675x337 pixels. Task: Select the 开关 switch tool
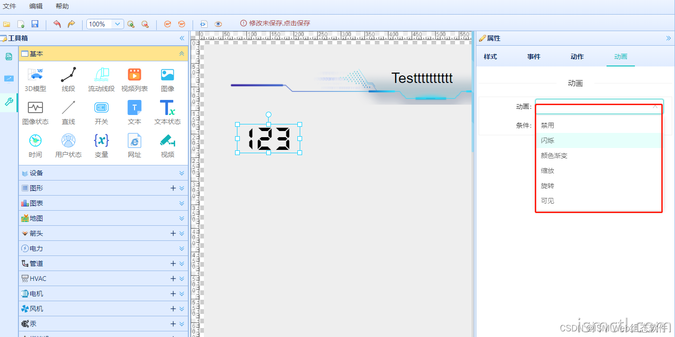click(101, 112)
